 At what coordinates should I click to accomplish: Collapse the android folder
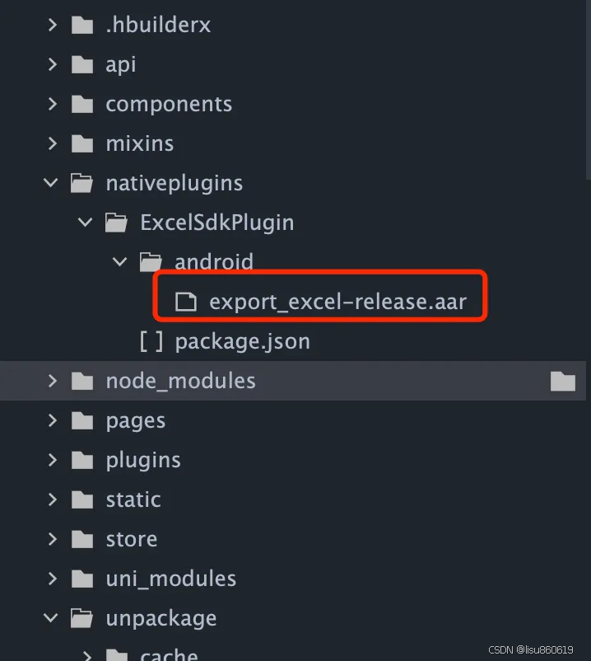pos(119,261)
